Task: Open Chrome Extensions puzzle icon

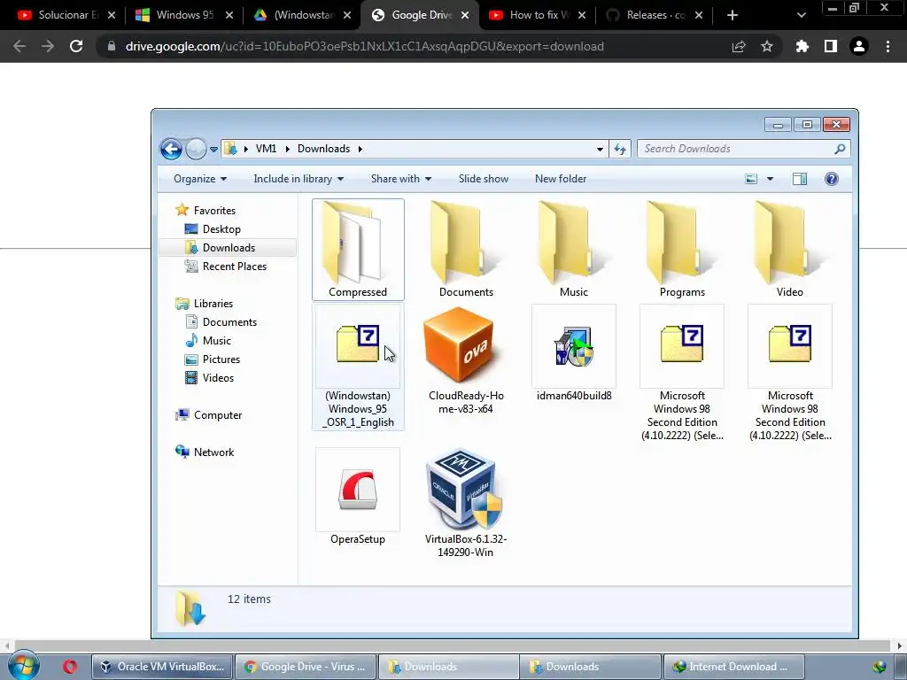Action: click(802, 46)
